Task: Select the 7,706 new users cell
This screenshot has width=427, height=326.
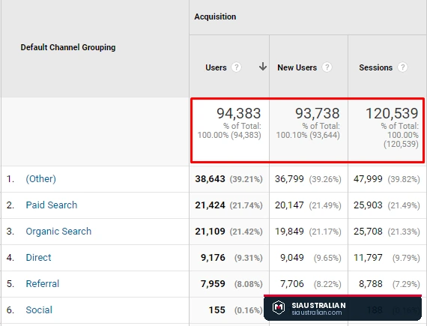Action: (x=292, y=284)
